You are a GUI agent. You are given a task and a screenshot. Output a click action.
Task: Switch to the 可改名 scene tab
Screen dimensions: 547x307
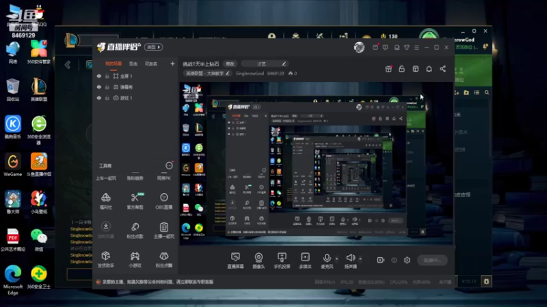coord(151,63)
